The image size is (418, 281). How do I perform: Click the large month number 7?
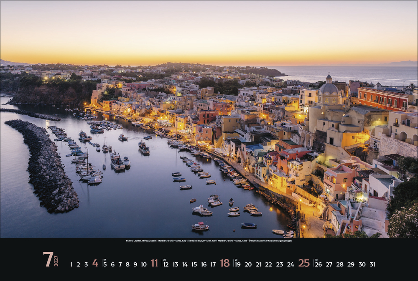point(48,260)
